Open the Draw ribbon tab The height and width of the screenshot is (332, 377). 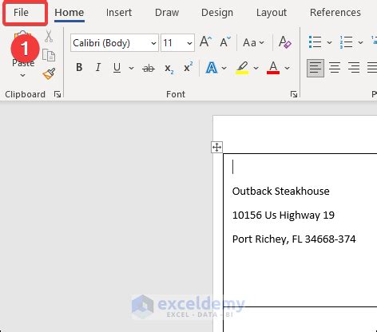click(x=167, y=13)
